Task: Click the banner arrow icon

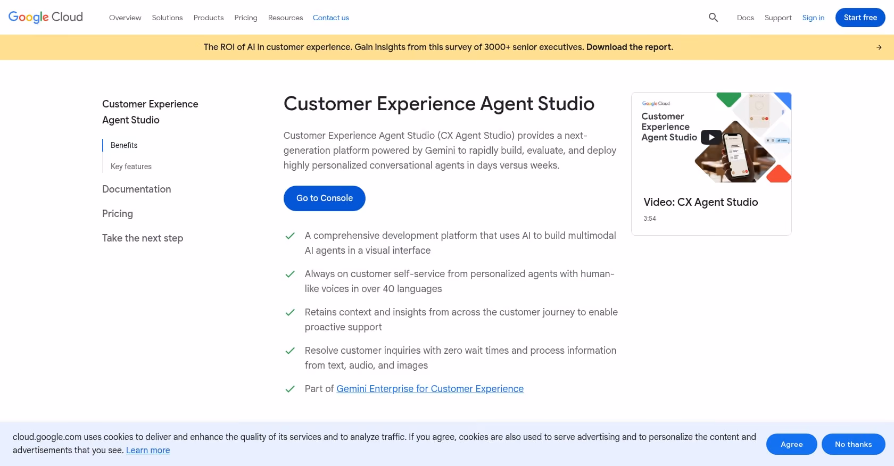Action: coord(879,47)
